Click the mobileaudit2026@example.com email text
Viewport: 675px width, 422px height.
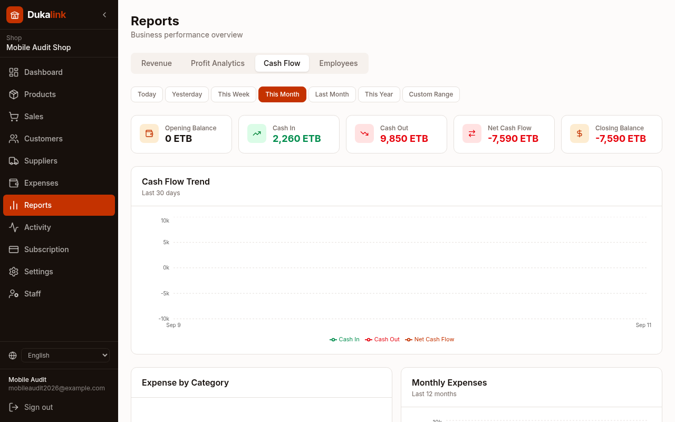pos(56,388)
